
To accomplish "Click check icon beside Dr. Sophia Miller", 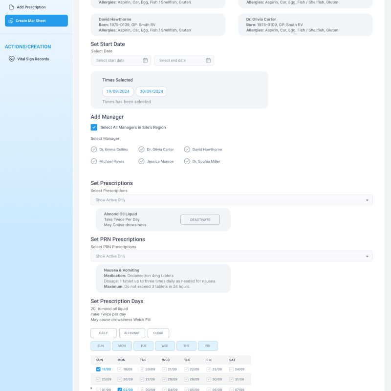I will click(187, 161).
